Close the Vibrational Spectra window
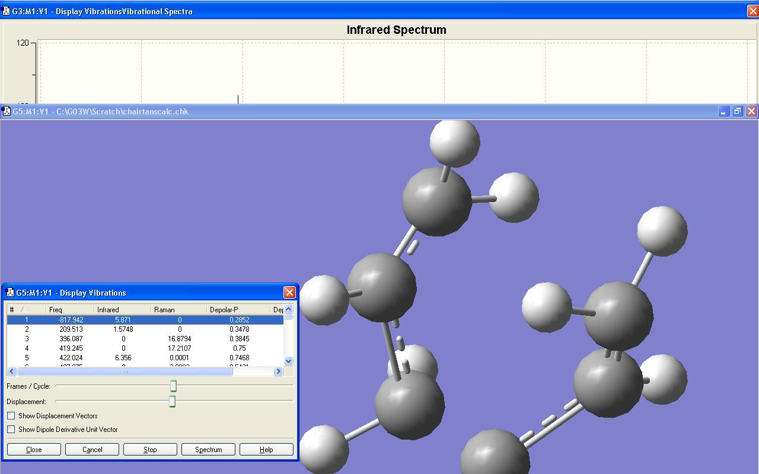 [752, 11]
